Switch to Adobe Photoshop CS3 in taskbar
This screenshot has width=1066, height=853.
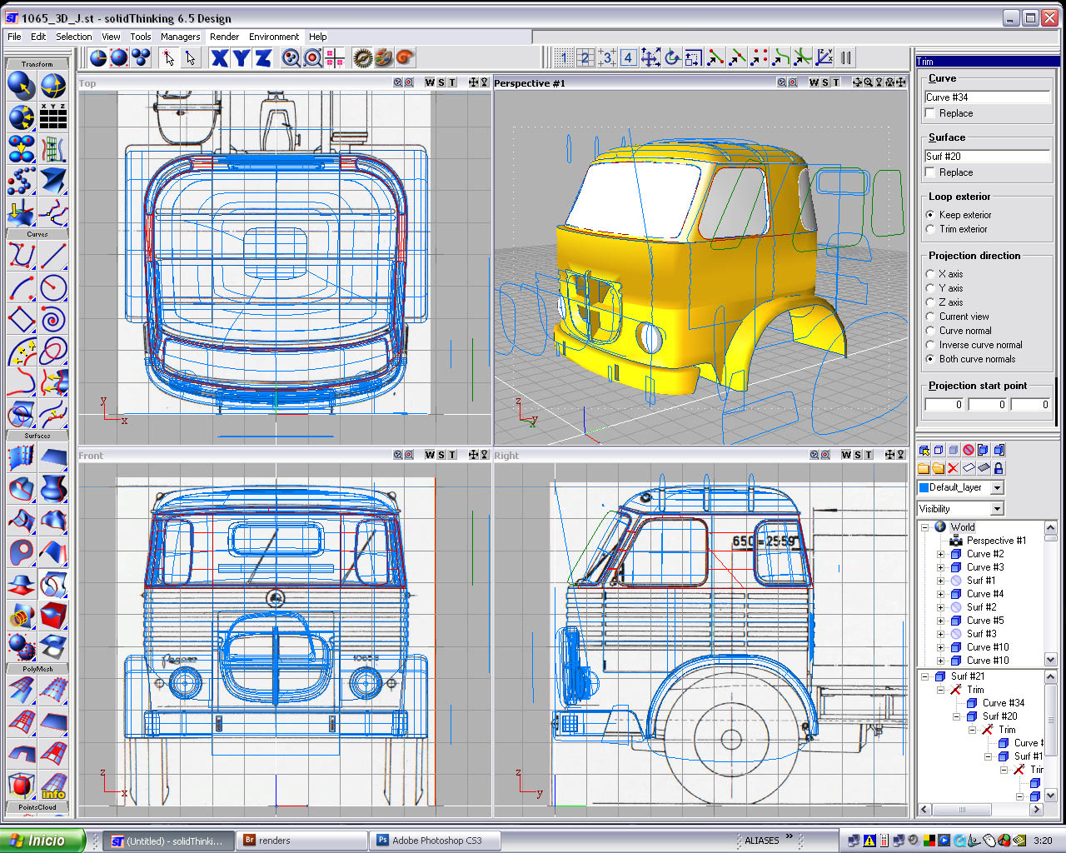(436, 841)
